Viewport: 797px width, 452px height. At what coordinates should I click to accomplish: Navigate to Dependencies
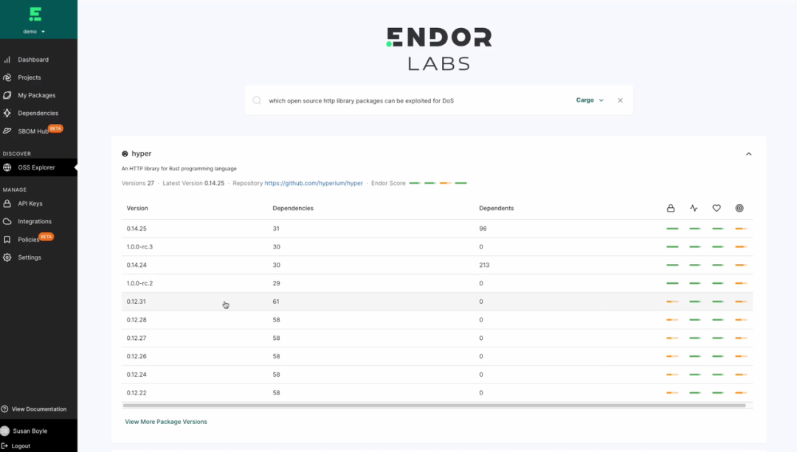tap(38, 113)
